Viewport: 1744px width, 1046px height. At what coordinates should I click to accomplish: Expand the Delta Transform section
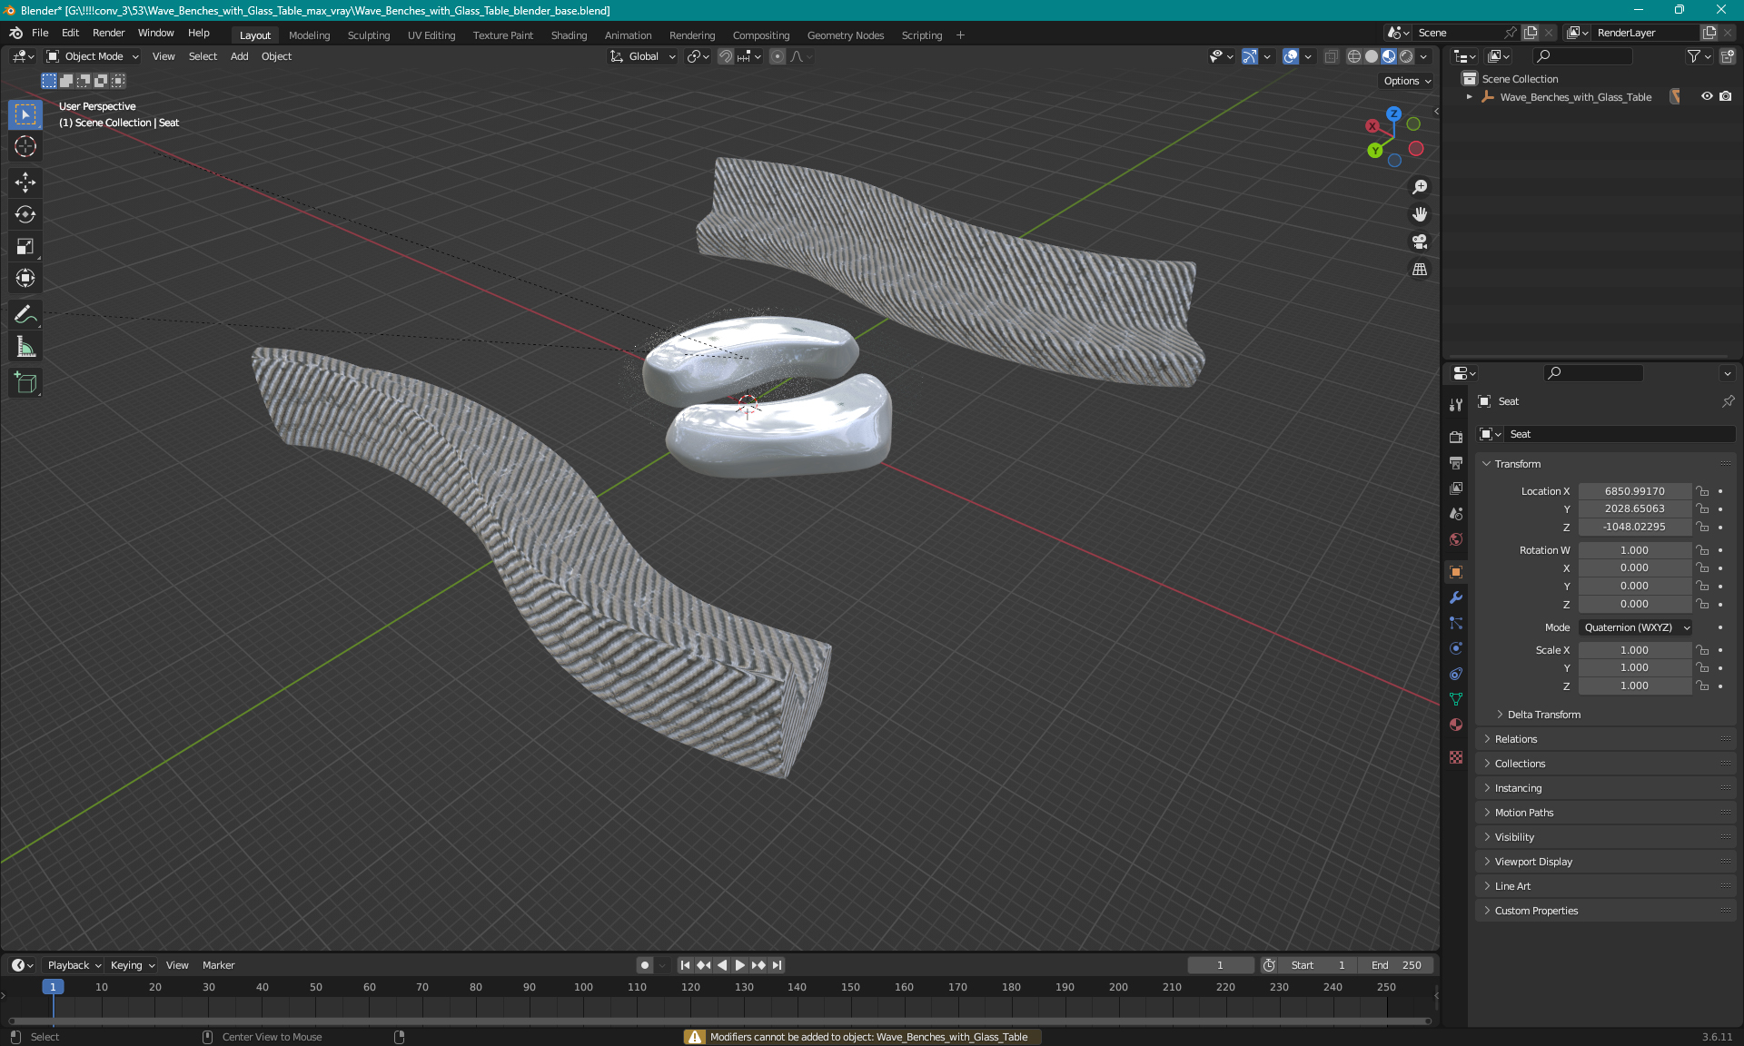1543,715
